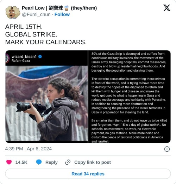This screenshot has height=184, width=176.
Task: Click the wizard_bisan1 verified badge
Action: pyautogui.click(x=40, y=57)
